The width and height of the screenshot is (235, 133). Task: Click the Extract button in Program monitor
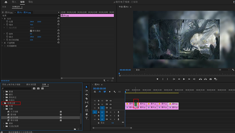(x=205, y=79)
